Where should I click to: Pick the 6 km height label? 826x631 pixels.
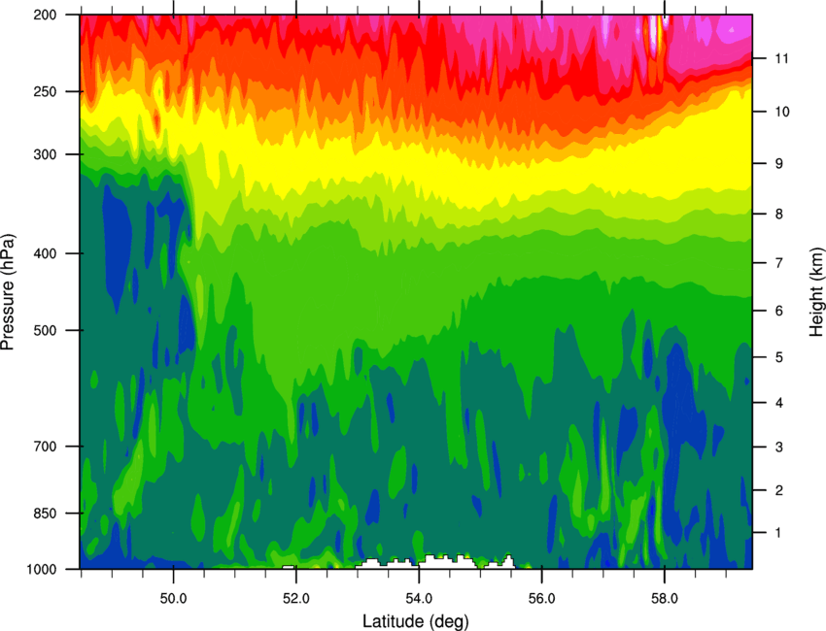(778, 311)
